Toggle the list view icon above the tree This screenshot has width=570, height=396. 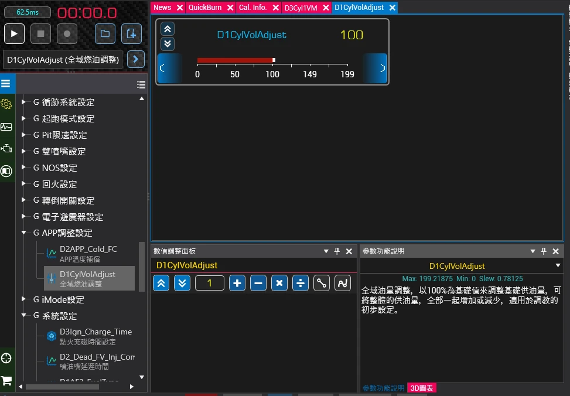(141, 84)
